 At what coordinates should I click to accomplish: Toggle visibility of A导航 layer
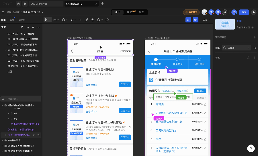[39, 134]
